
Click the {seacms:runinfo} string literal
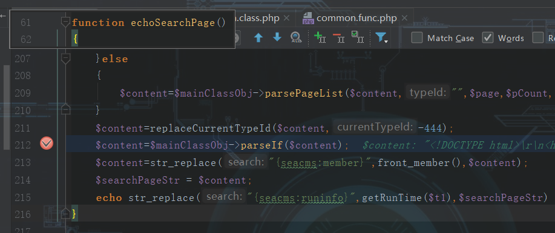click(302, 197)
